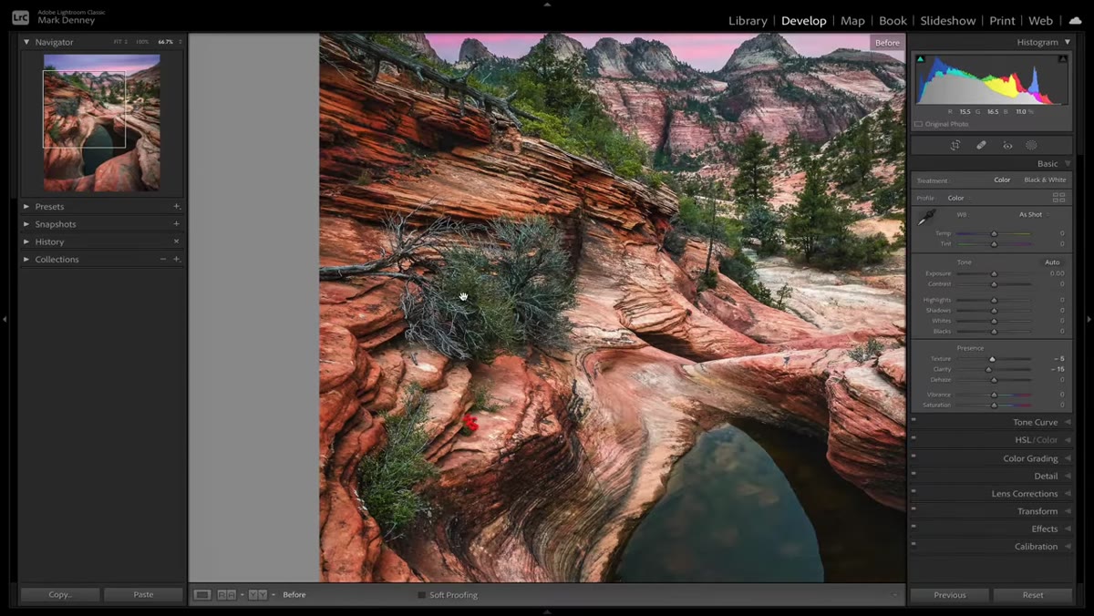
Task: Switch to the Slideshow module
Action: (948, 20)
